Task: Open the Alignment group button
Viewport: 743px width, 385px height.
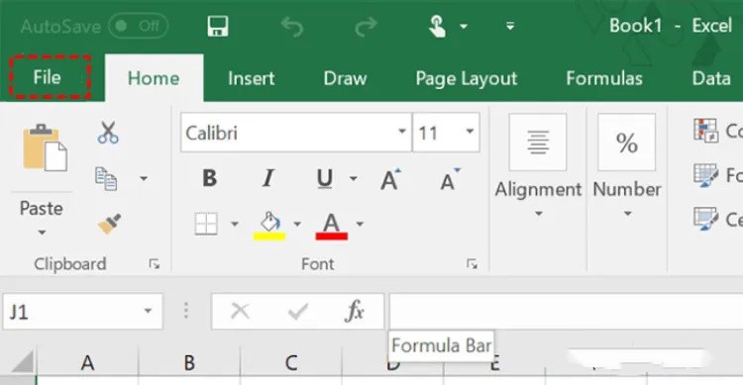Action: click(538, 165)
